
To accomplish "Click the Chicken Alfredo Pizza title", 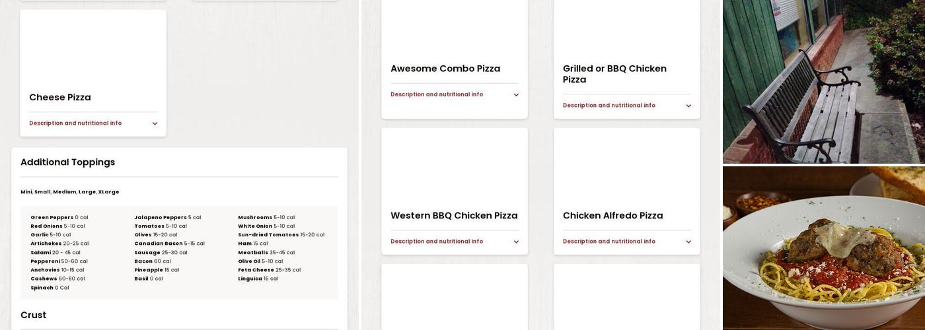I will coord(612,216).
